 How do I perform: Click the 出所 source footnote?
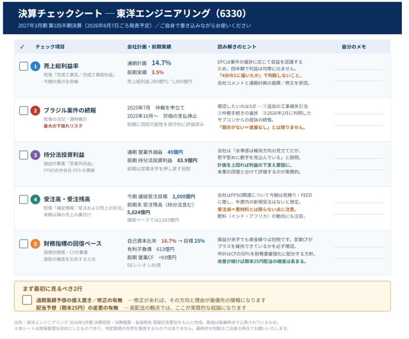(x=147, y=322)
